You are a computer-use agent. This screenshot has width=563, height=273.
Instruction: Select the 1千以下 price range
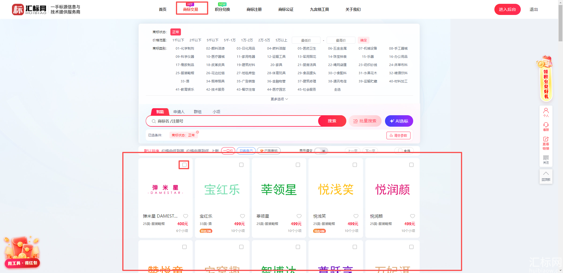pos(178,40)
